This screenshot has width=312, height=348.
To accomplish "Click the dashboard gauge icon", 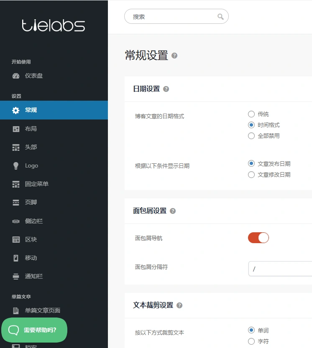I will click(x=16, y=76).
